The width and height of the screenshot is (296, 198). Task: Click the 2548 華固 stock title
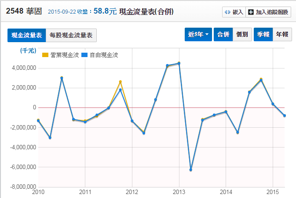[24, 11]
